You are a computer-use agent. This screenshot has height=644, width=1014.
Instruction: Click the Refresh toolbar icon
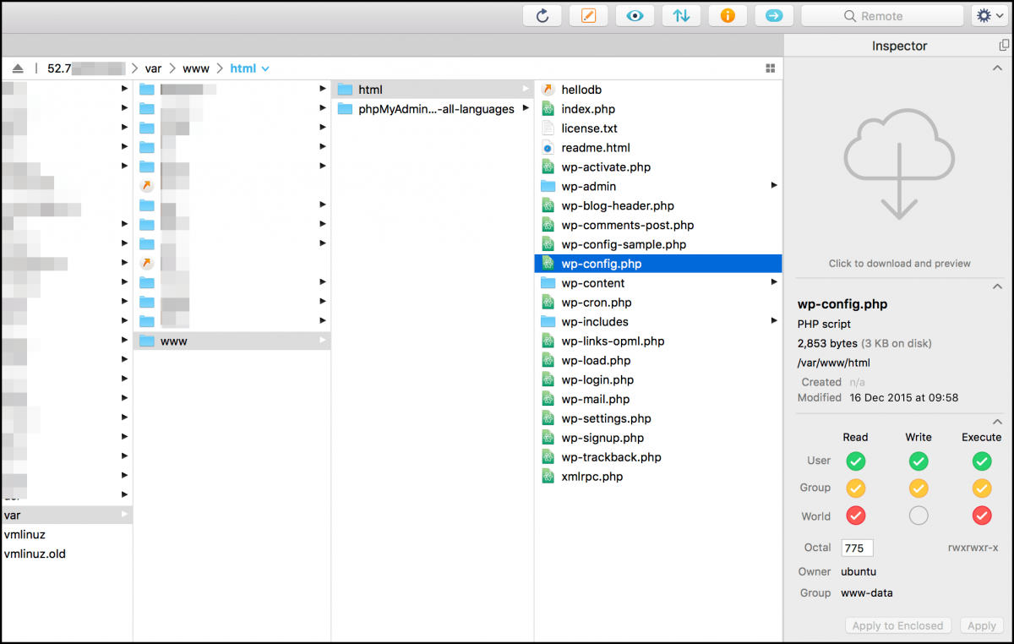542,15
